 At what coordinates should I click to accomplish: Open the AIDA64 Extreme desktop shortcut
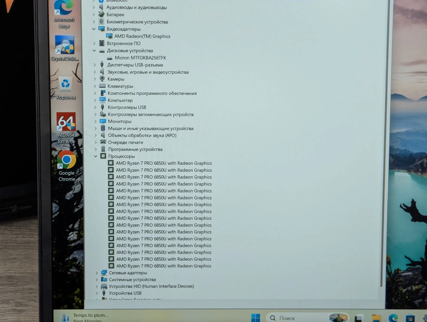[x=66, y=128]
